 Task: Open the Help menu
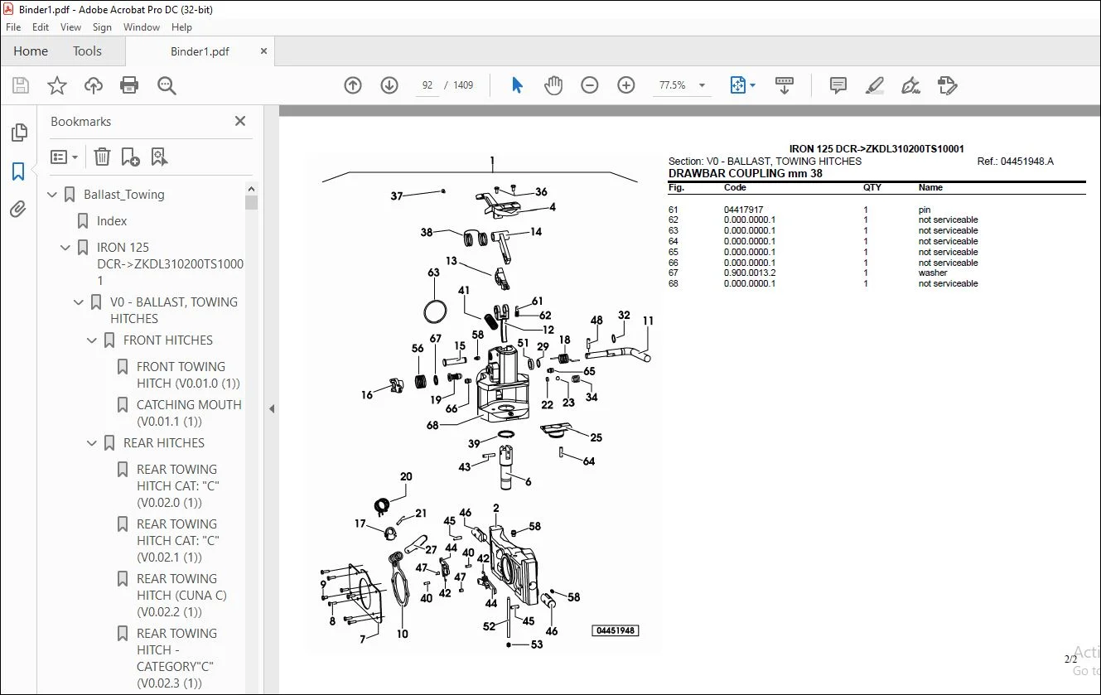181,27
